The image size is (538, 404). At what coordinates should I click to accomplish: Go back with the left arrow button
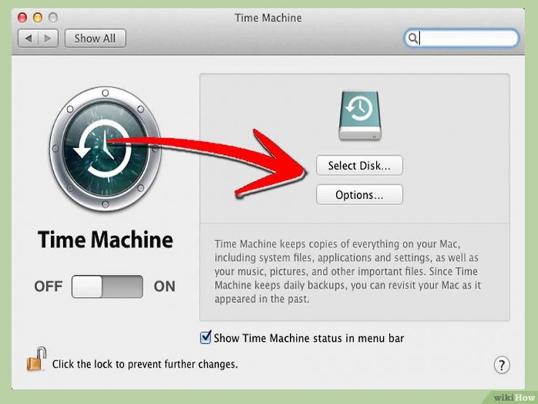[28, 38]
